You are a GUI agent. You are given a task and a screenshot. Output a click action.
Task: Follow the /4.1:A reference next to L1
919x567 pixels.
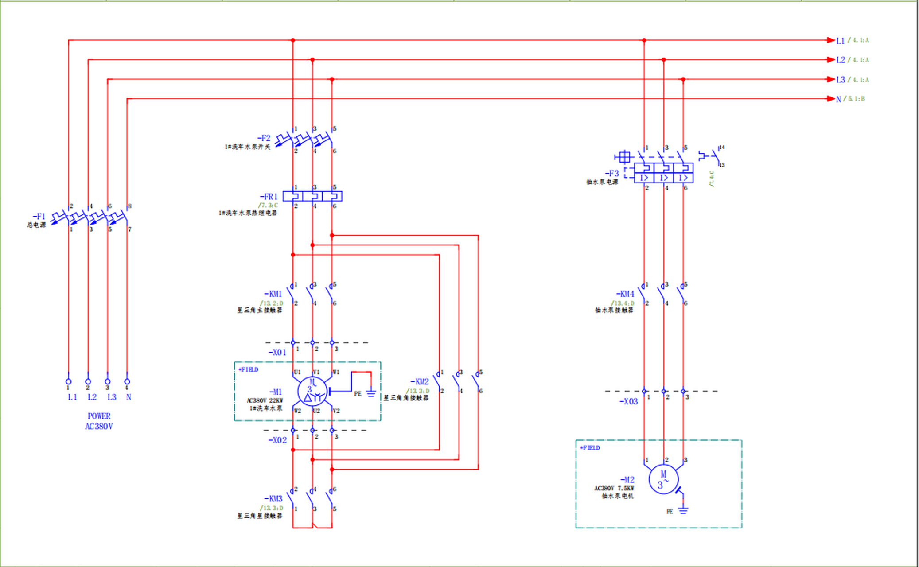pyautogui.click(x=858, y=40)
